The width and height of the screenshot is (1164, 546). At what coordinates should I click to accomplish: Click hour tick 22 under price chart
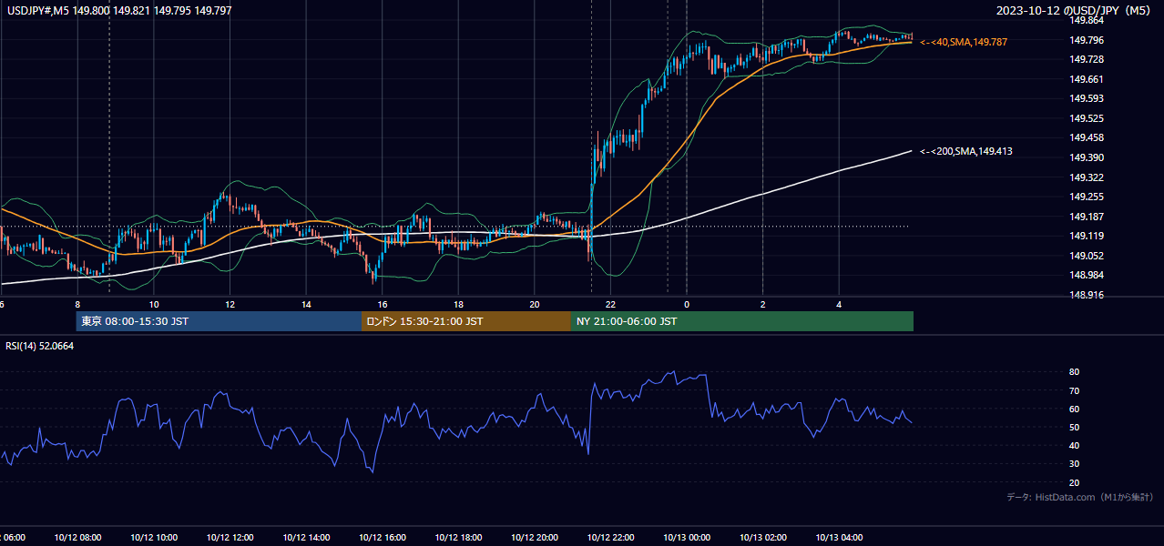coord(610,305)
